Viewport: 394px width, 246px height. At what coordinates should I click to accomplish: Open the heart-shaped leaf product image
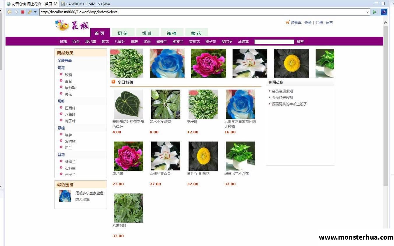pos(129,104)
